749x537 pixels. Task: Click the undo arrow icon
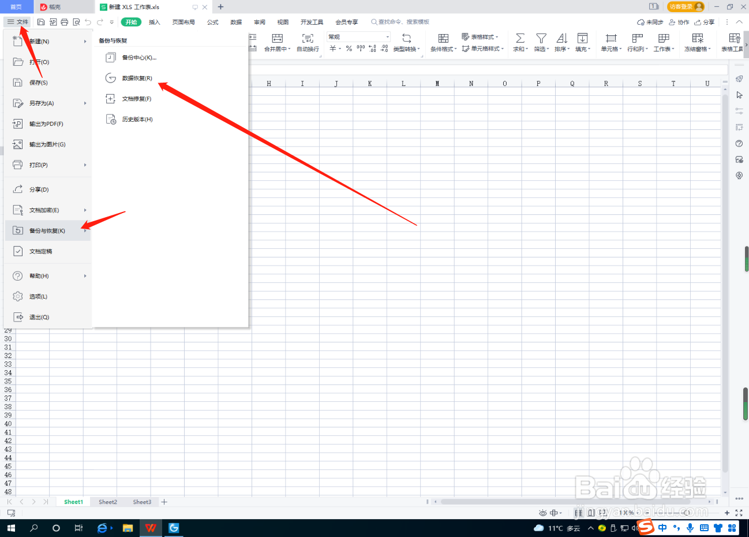88,22
